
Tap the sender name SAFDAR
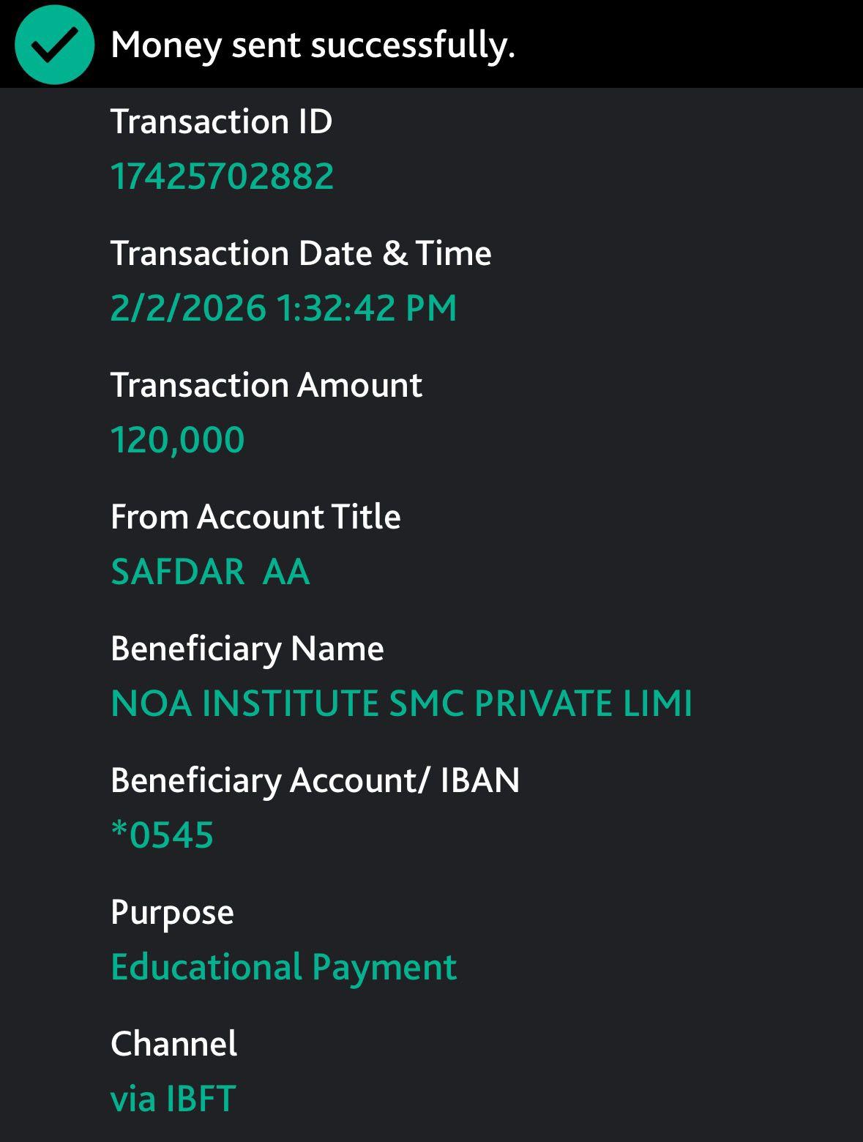(178, 572)
